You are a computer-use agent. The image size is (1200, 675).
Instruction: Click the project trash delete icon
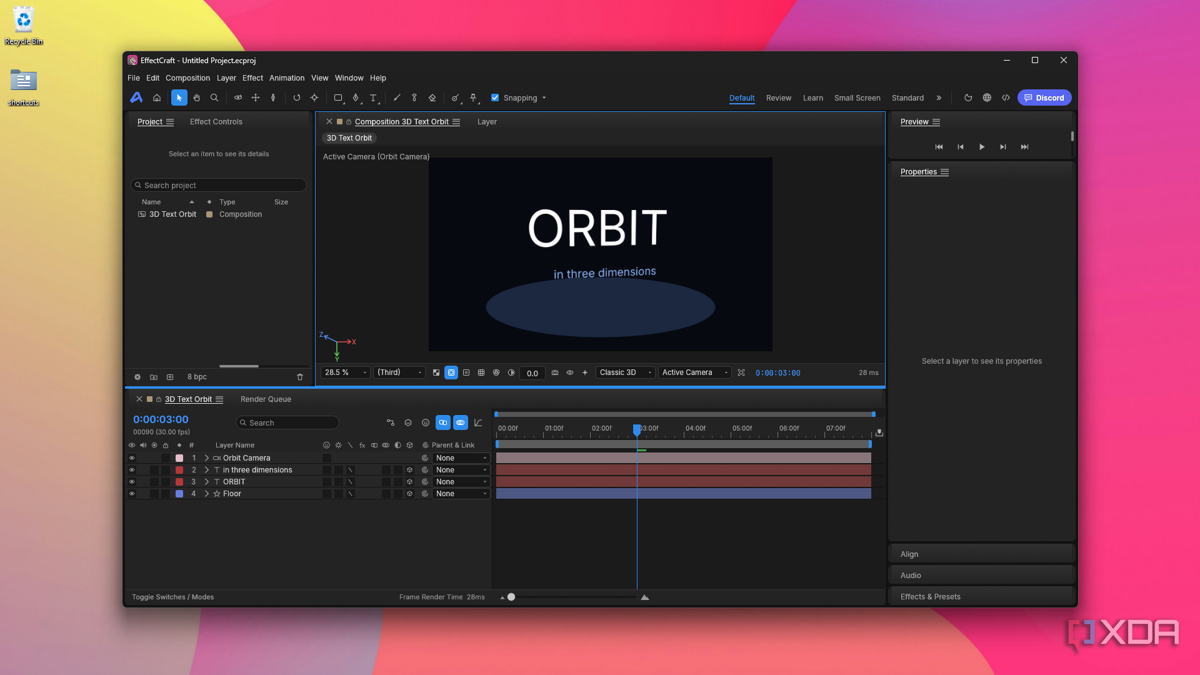[300, 377]
